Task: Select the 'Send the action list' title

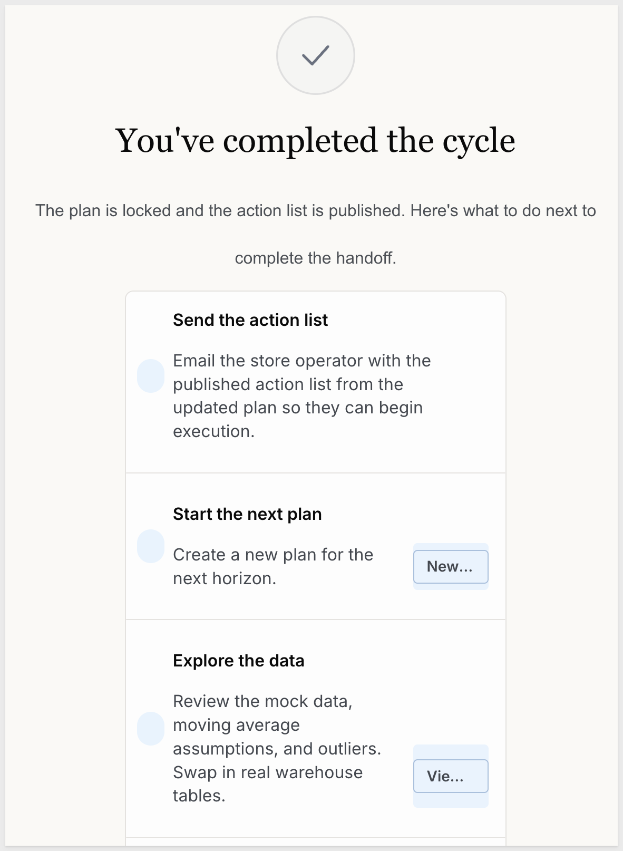Action: (x=250, y=320)
